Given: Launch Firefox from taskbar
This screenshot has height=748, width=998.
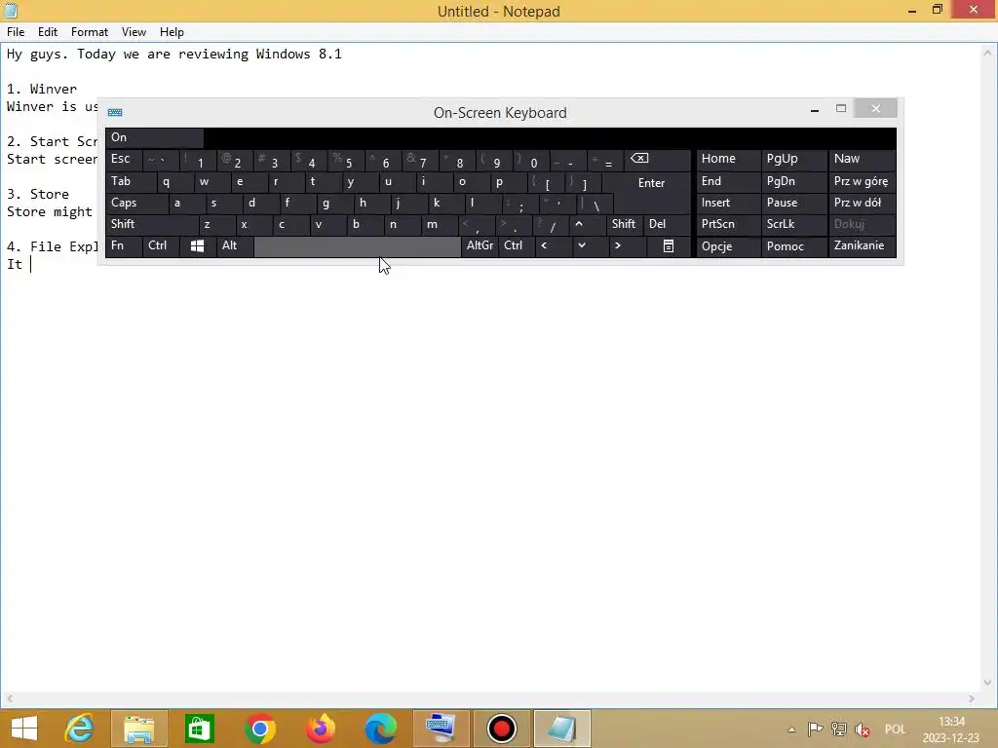Looking at the screenshot, I should (x=320, y=729).
